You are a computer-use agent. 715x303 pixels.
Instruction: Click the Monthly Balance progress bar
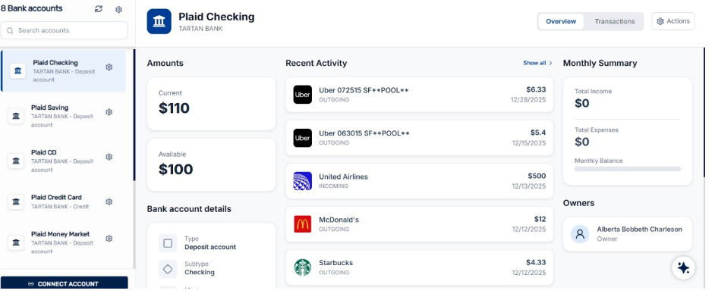[x=627, y=169]
